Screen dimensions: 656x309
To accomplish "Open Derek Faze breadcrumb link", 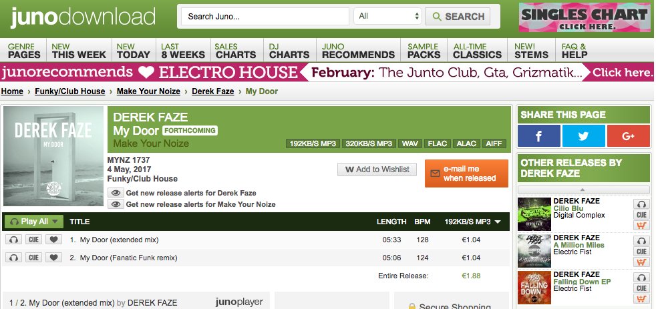I will pos(213,91).
